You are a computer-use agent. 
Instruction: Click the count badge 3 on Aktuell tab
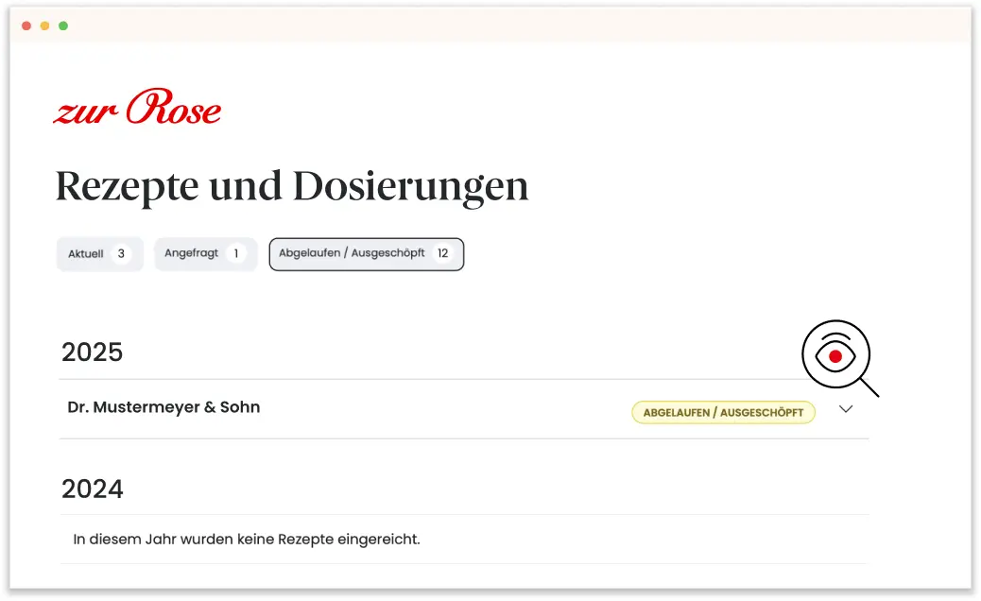(x=121, y=254)
